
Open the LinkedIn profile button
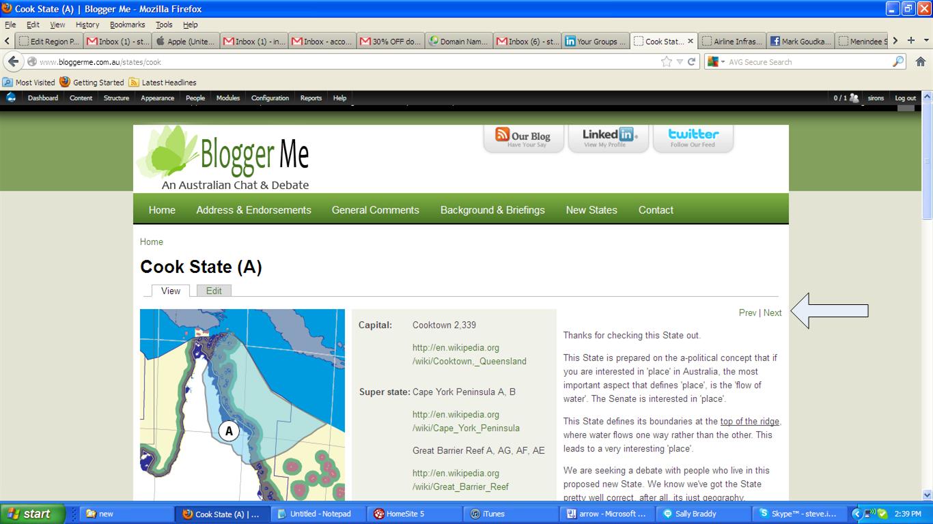pyautogui.click(x=609, y=138)
